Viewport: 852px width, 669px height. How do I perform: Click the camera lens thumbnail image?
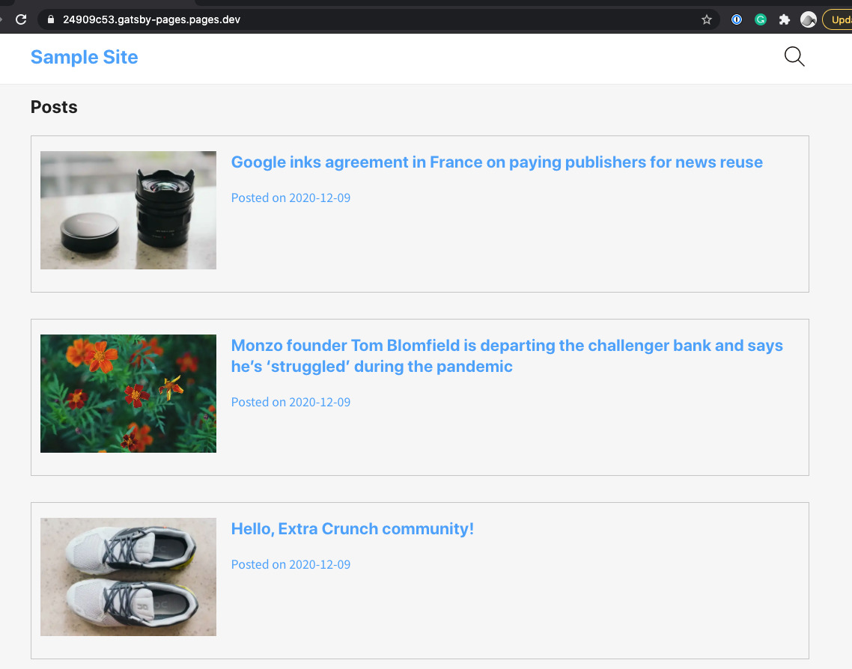coord(128,210)
